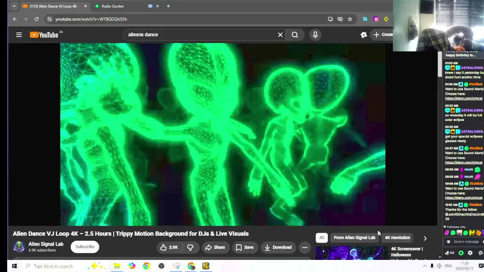The width and height of the screenshot is (484, 272).
Task: Clear the YouTube search query
Action: coord(280,35)
